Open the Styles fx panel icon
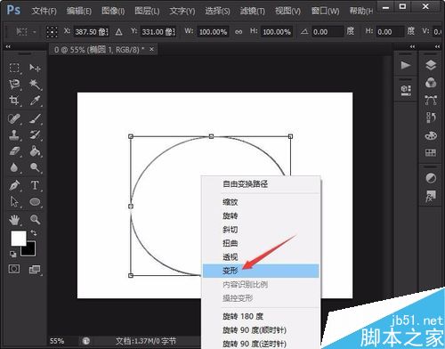This screenshot has height=349, width=445. 431,196
